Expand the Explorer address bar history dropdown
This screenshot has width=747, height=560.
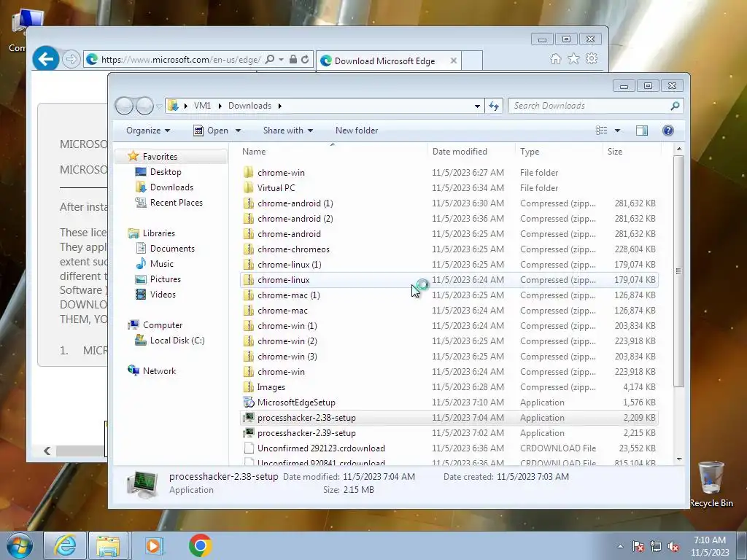tap(477, 106)
